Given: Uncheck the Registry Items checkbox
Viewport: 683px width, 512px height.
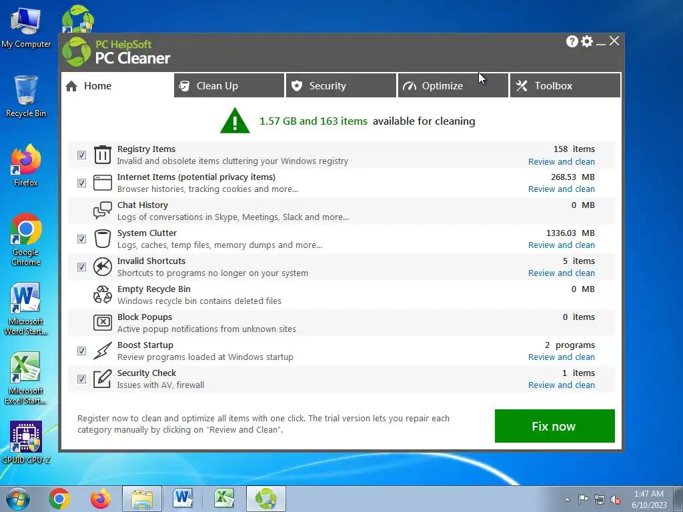Looking at the screenshot, I should [81, 155].
